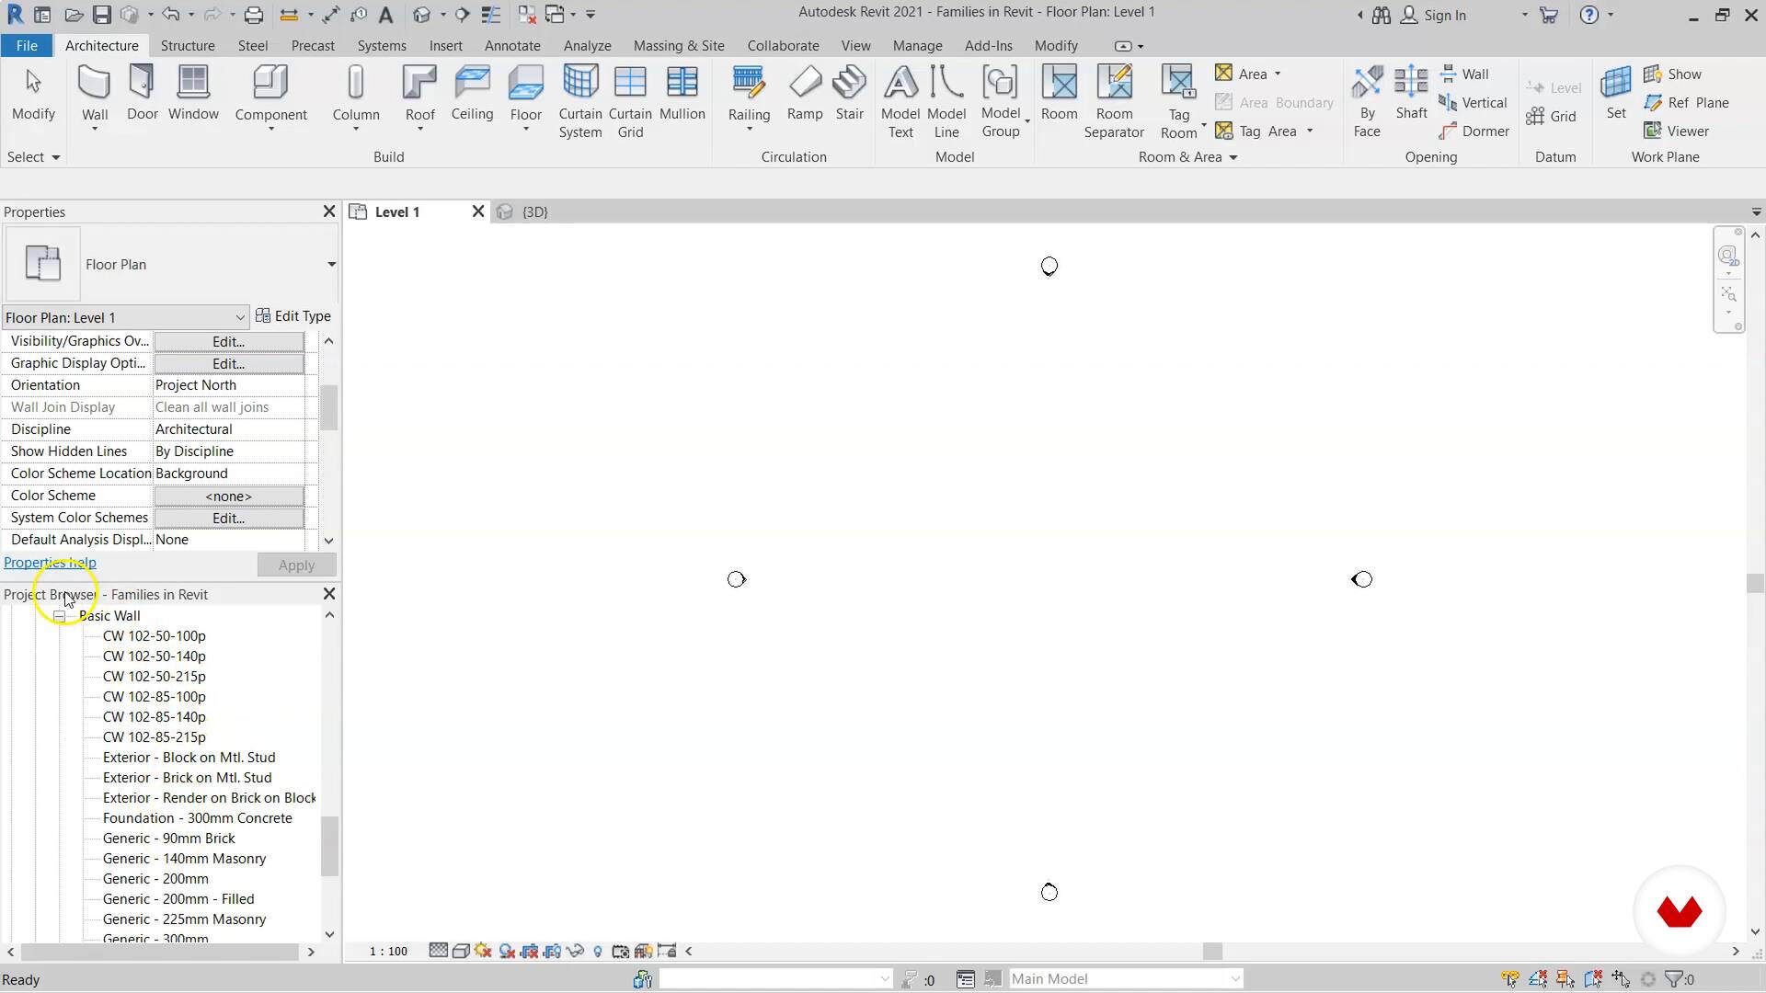Open the Select panel dropdown

point(33,157)
